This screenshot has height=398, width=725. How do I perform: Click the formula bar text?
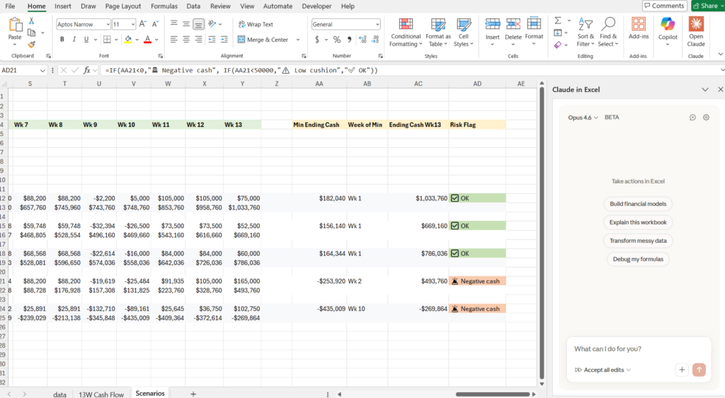(x=241, y=70)
